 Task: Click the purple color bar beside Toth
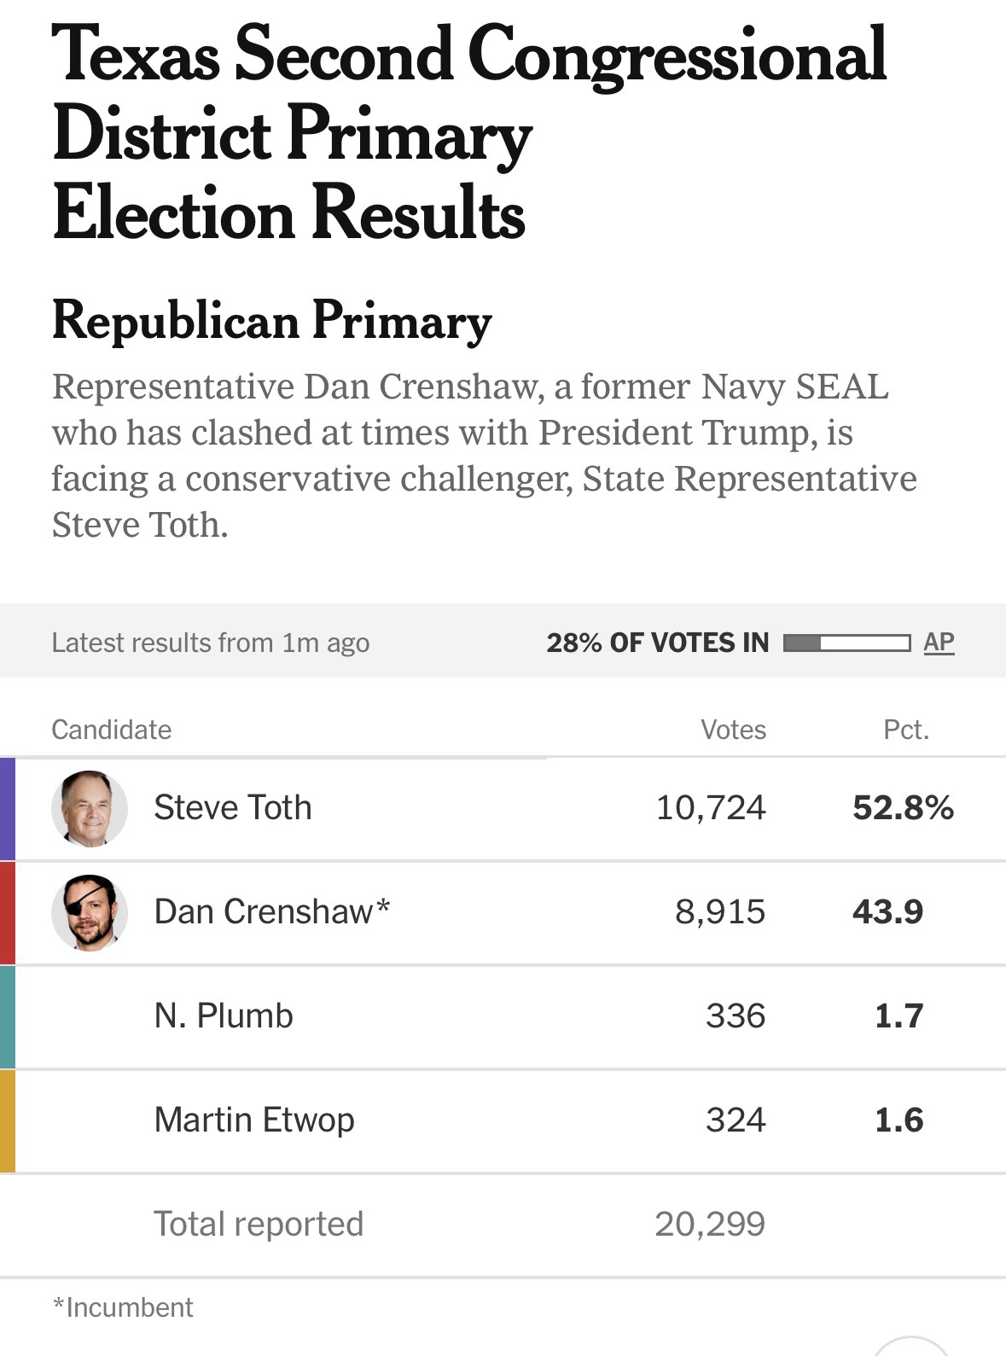(x=7, y=808)
